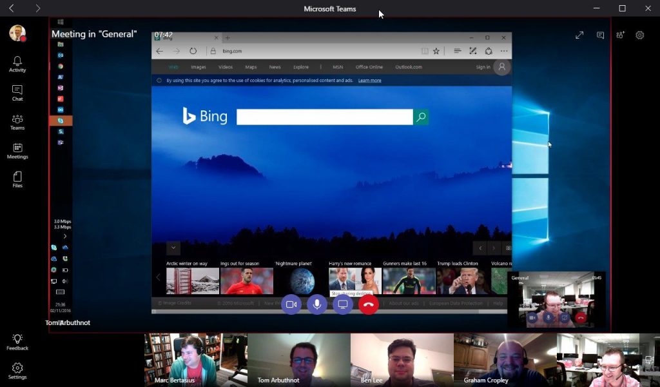Enter full screen with the expand arrows icon
The image size is (660, 387).
tap(579, 35)
